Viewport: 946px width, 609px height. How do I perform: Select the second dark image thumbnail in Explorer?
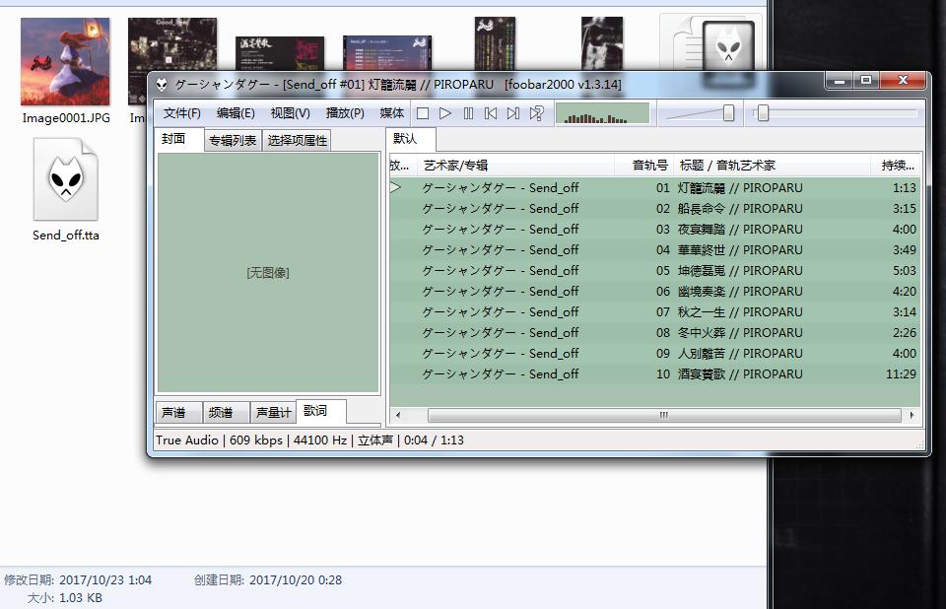(x=172, y=45)
